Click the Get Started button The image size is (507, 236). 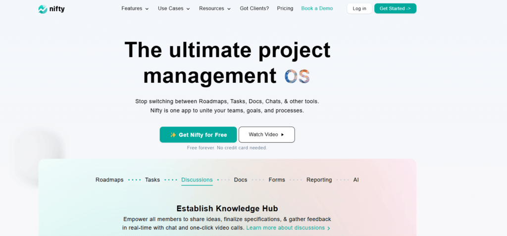395,8
